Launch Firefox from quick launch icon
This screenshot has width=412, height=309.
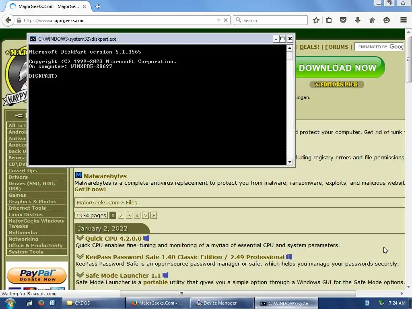tap(41, 303)
